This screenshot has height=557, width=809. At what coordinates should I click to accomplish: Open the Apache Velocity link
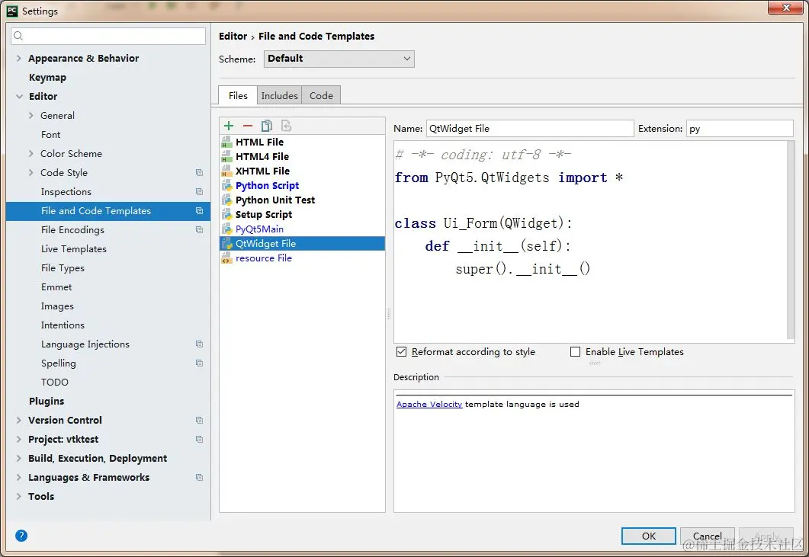(429, 405)
